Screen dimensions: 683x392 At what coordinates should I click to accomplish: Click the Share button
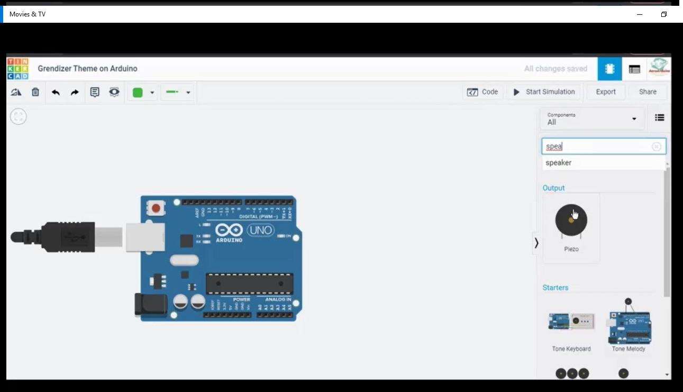(648, 92)
